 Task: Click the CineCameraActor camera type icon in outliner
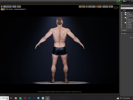coord(127,16)
